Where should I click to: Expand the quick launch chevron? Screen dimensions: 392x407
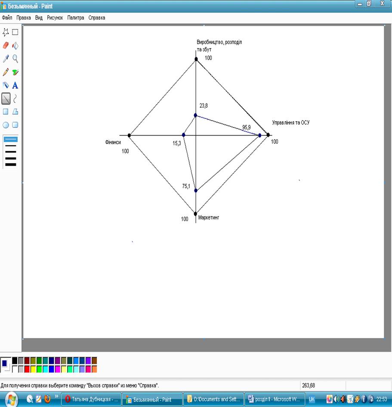tap(56, 396)
